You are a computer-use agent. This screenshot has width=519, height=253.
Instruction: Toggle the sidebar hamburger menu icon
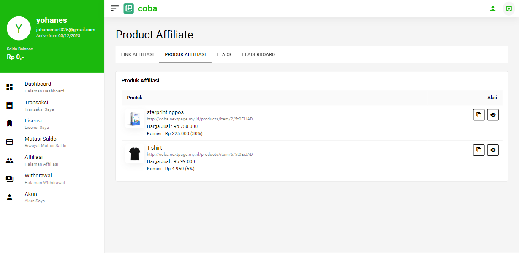(x=114, y=8)
